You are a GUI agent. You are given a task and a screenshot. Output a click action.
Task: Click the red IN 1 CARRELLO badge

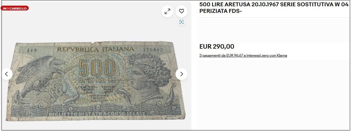point(15,8)
